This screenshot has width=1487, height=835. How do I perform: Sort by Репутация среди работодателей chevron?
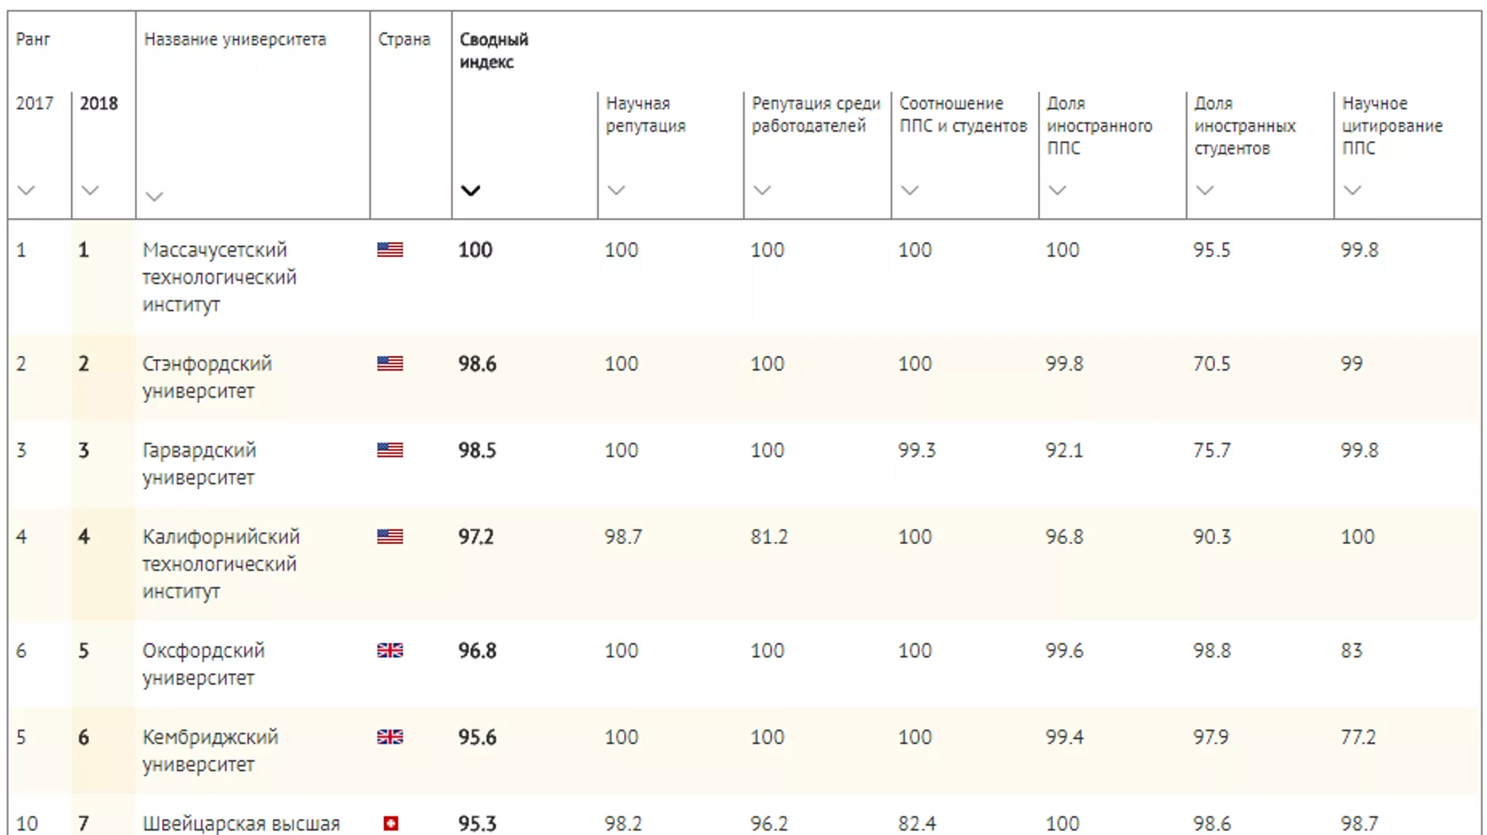(x=762, y=190)
